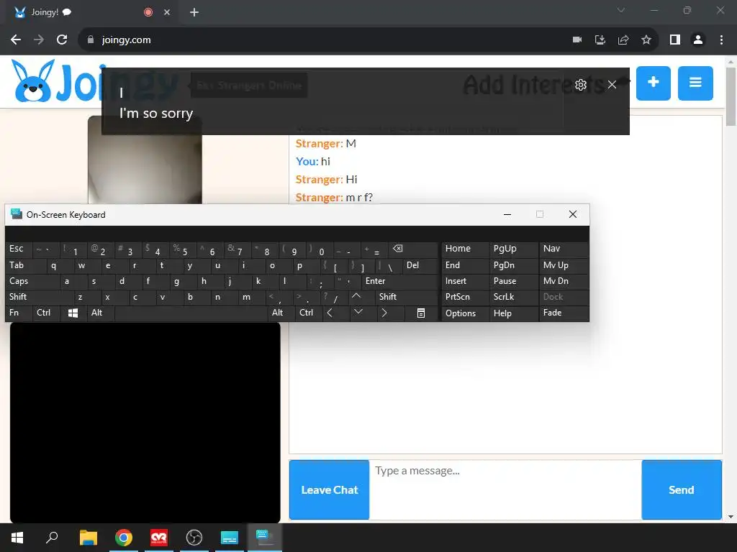Open live caption settings gear
Viewport: 737px width, 552px height.
click(x=581, y=85)
